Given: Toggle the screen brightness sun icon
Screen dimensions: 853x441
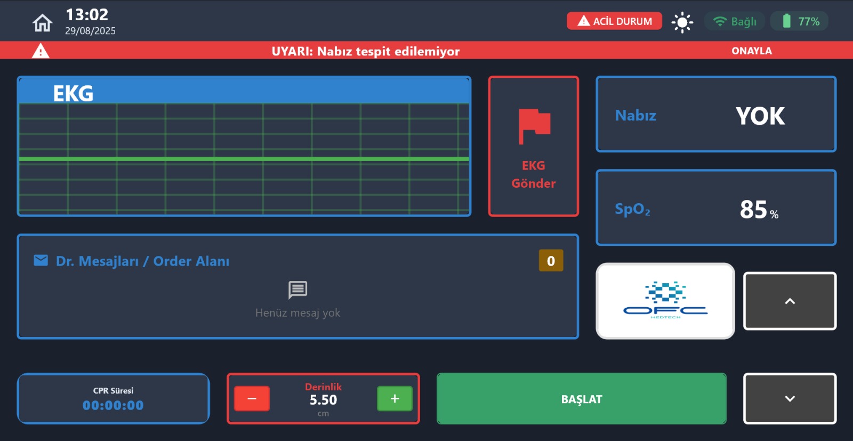Looking at the screenshot, I should pos(682,22).
